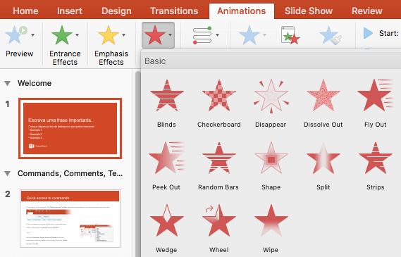Viewport: 401px width, 257px height.
Task: Select slide 1 thumbnail
Action: click(x=70, y=128)
